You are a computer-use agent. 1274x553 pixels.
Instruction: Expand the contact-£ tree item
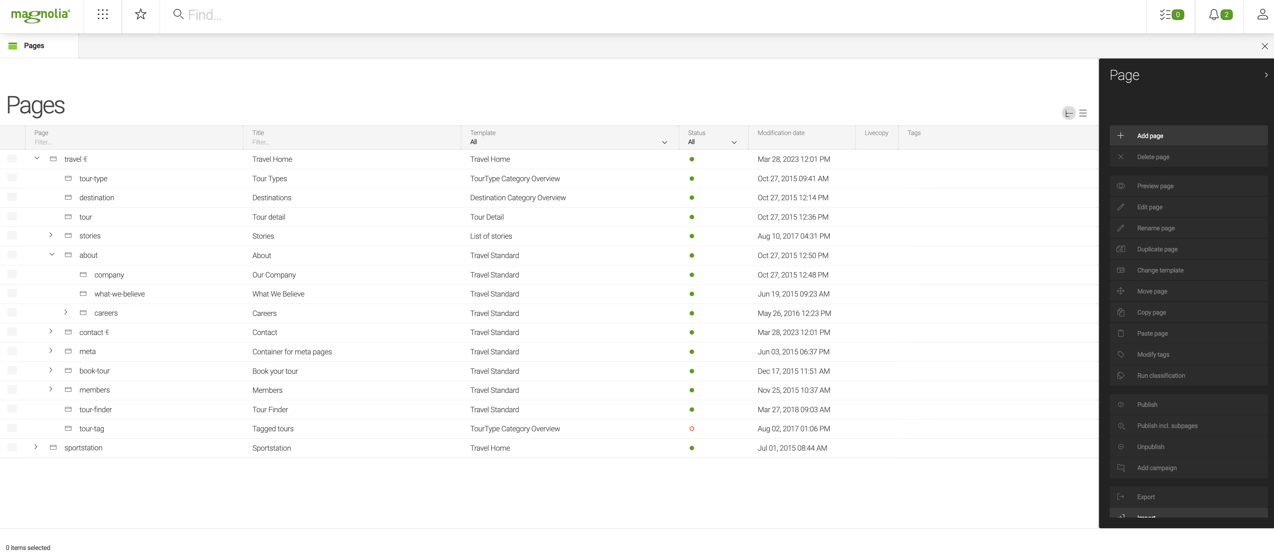click(51, 332)
